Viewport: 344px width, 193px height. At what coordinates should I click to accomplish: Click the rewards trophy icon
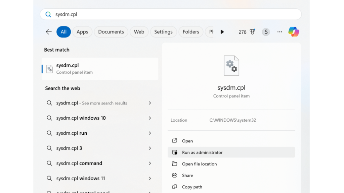click(253, 32)
